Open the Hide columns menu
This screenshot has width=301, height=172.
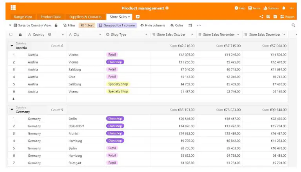152,25
